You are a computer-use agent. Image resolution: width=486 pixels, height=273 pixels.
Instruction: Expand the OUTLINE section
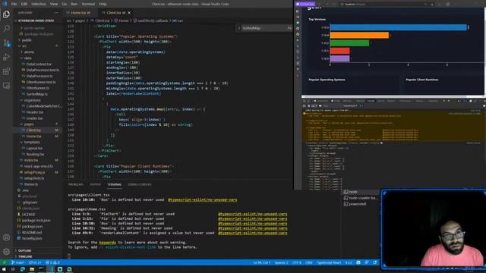pyautogui.click(x=24, y=250)
